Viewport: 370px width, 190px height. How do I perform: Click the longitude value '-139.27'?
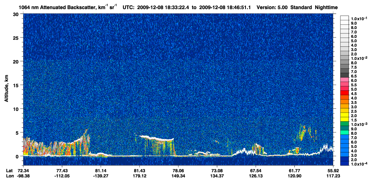click(100, 176)
